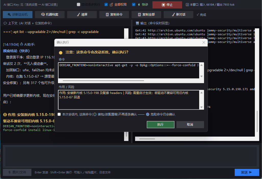This screenshot has height=179, width=262.
Task: Click the 诊断这台机 magnifier button
Action: coord(18,15)
